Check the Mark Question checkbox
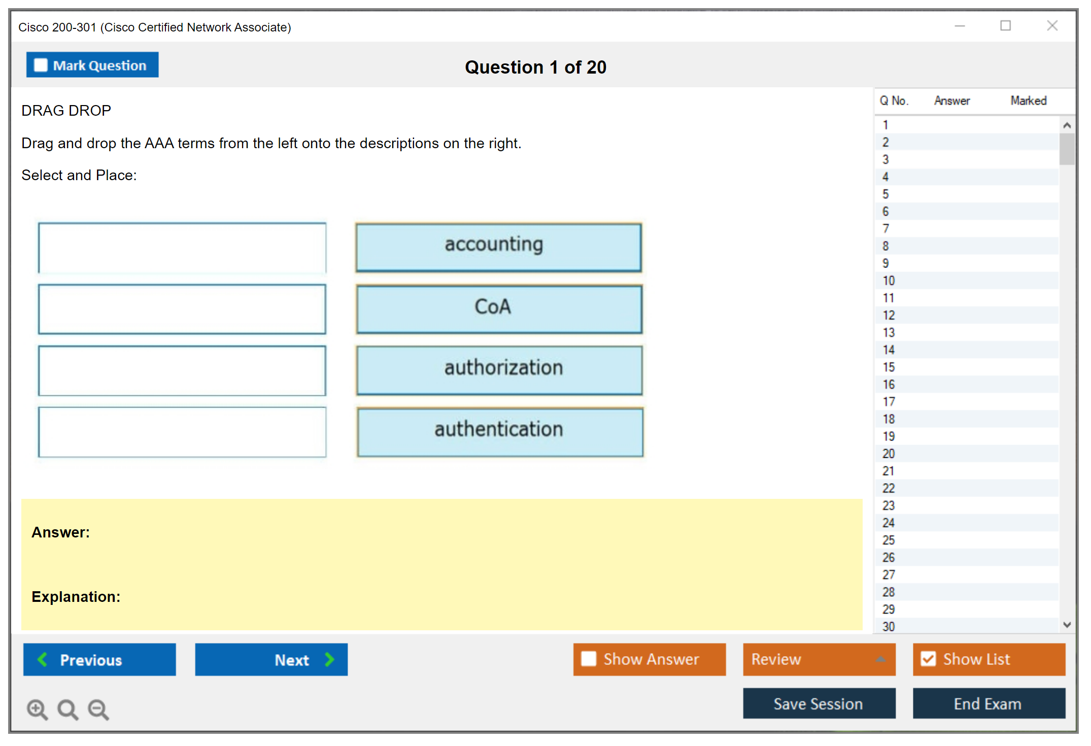1091x746 pixels. [x=41, y=65]
